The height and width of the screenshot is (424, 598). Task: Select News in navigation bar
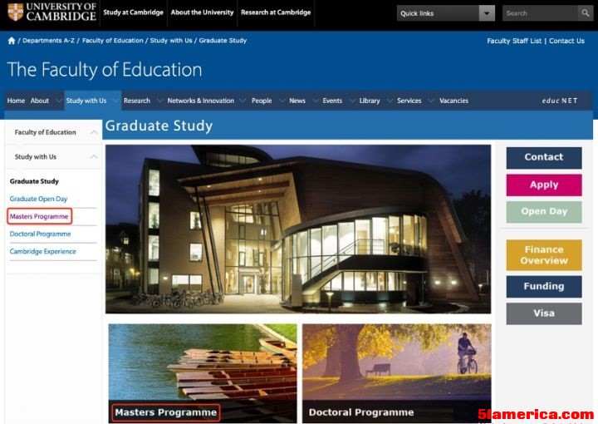297,101
